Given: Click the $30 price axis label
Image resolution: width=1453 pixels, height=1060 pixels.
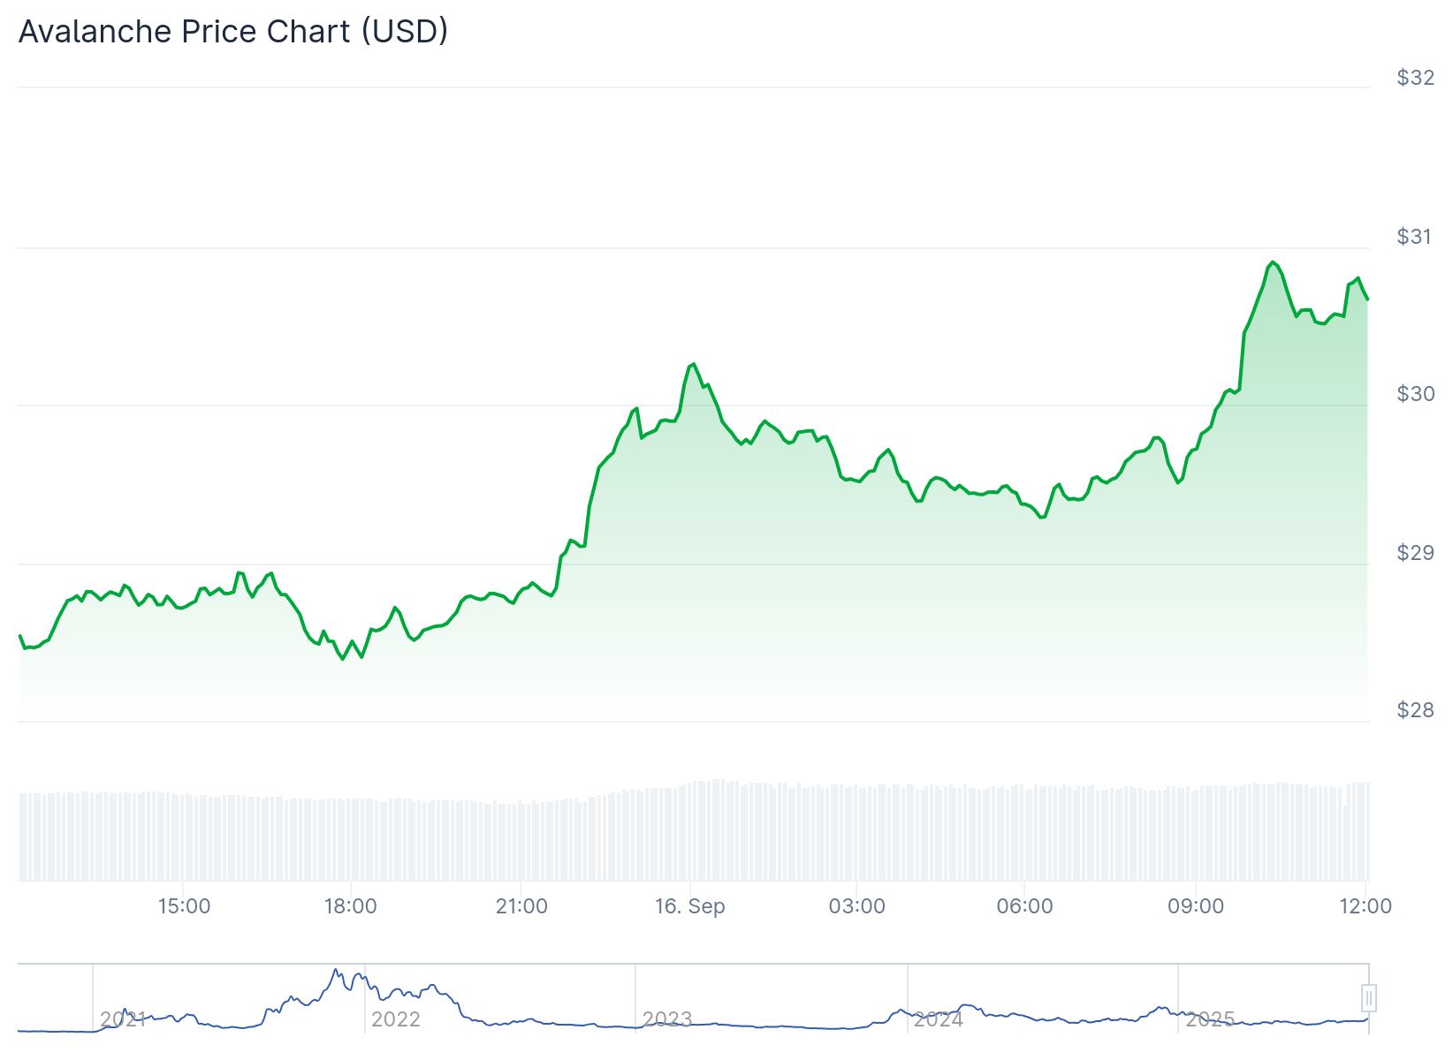Looking at the screenshot, I should click(x=1415, y=394).
